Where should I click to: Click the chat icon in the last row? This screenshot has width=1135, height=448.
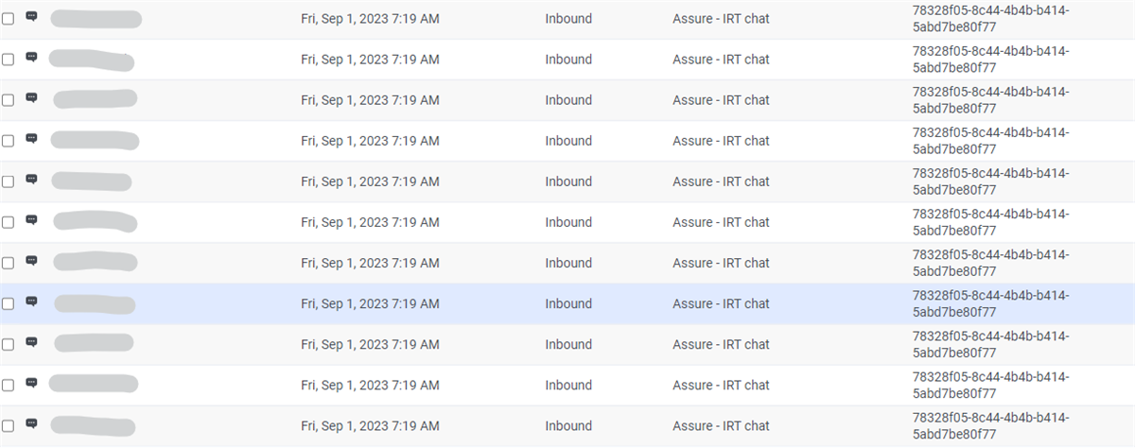coord(31,423)
